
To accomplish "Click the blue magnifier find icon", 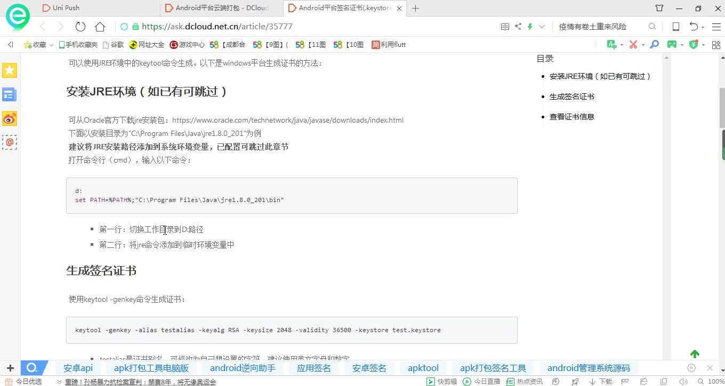I will 654,45.
